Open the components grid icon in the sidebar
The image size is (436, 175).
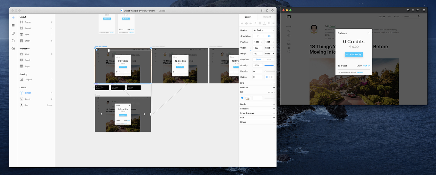(x=13, y=33)
